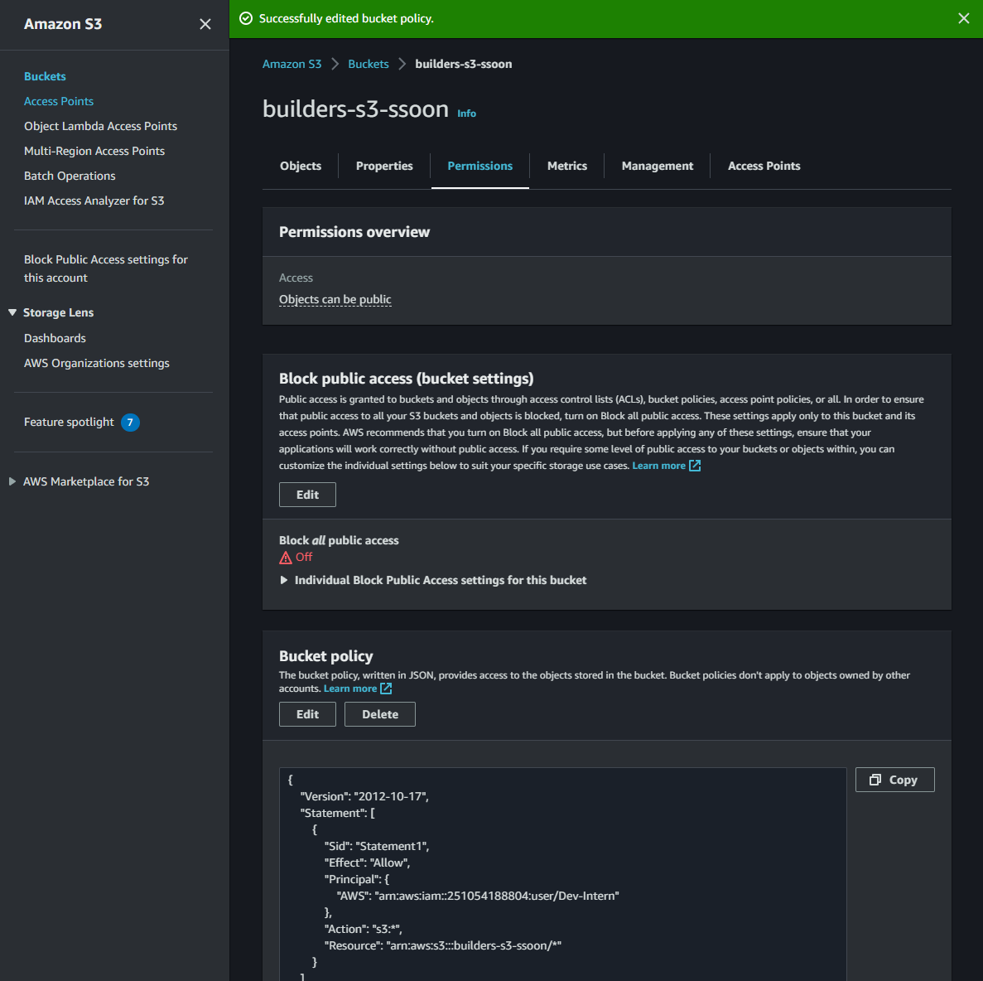The image size is (983, 981).
Task: Click the breadcrumb chevron after Amazon S3
Action: [x=335, y=64]
